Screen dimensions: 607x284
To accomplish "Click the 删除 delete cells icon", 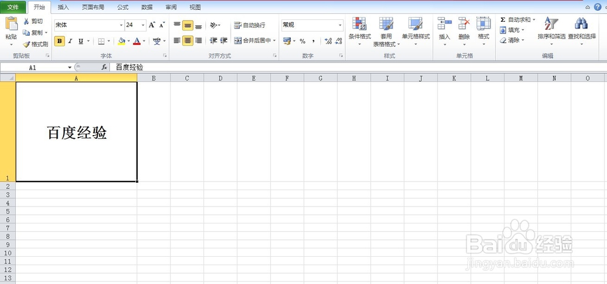I will [x=464, y=24].
